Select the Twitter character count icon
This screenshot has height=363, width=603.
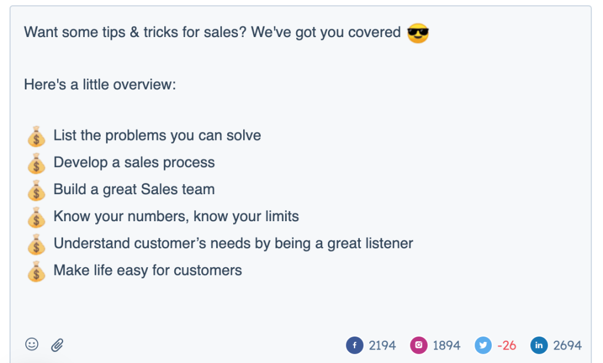(x=483, y=345)
